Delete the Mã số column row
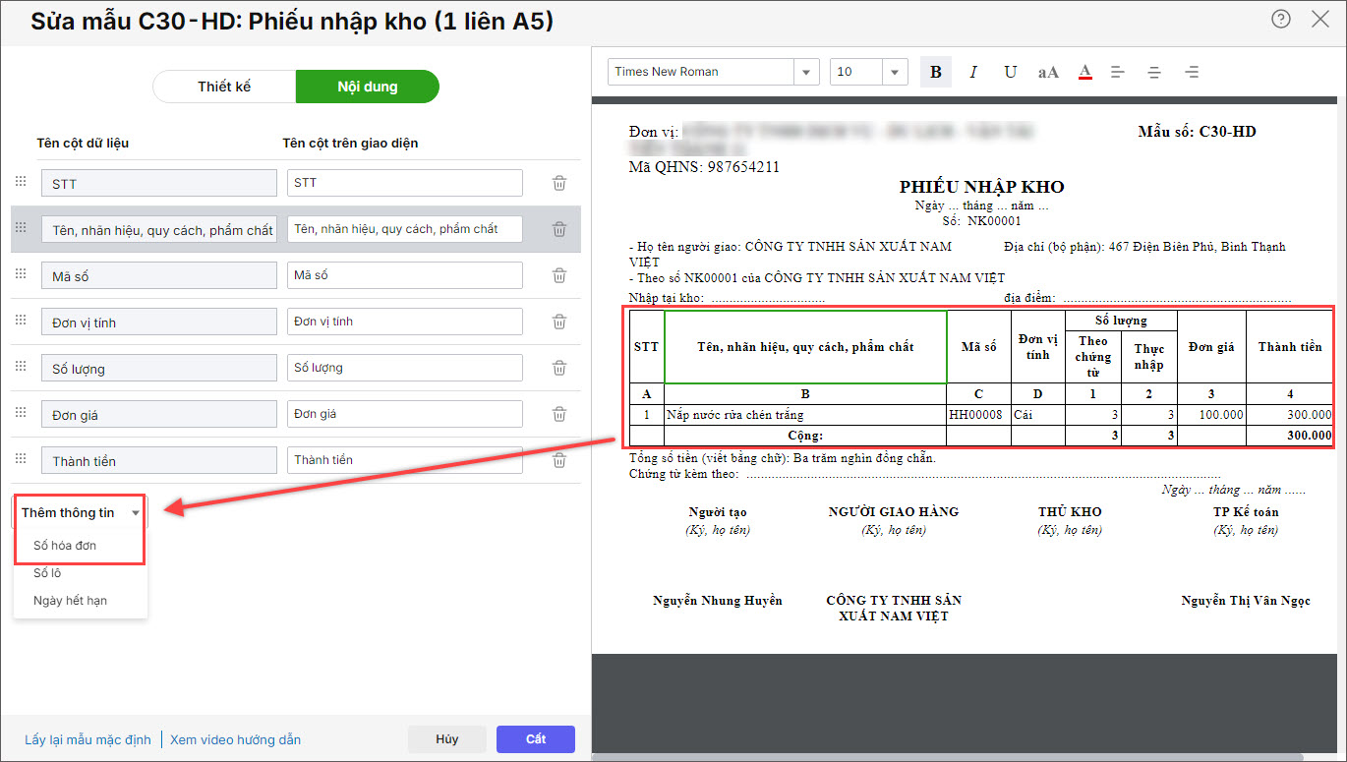The image size is (1347, 762). (x=559, y=275)
